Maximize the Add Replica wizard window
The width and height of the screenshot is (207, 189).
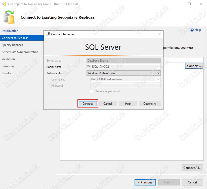[x=189, y=4]
